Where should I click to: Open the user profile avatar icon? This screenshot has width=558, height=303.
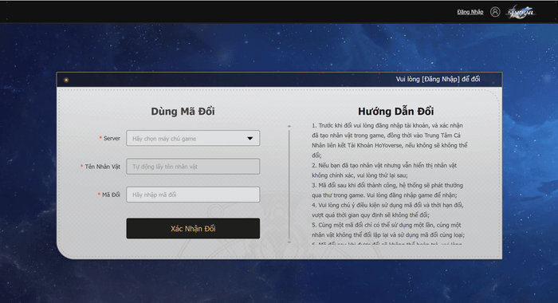[x=495, y=12]
